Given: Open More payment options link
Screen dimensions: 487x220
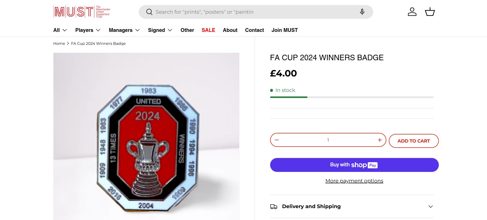Looking at the screenshot, I should (x=354, y=181).
